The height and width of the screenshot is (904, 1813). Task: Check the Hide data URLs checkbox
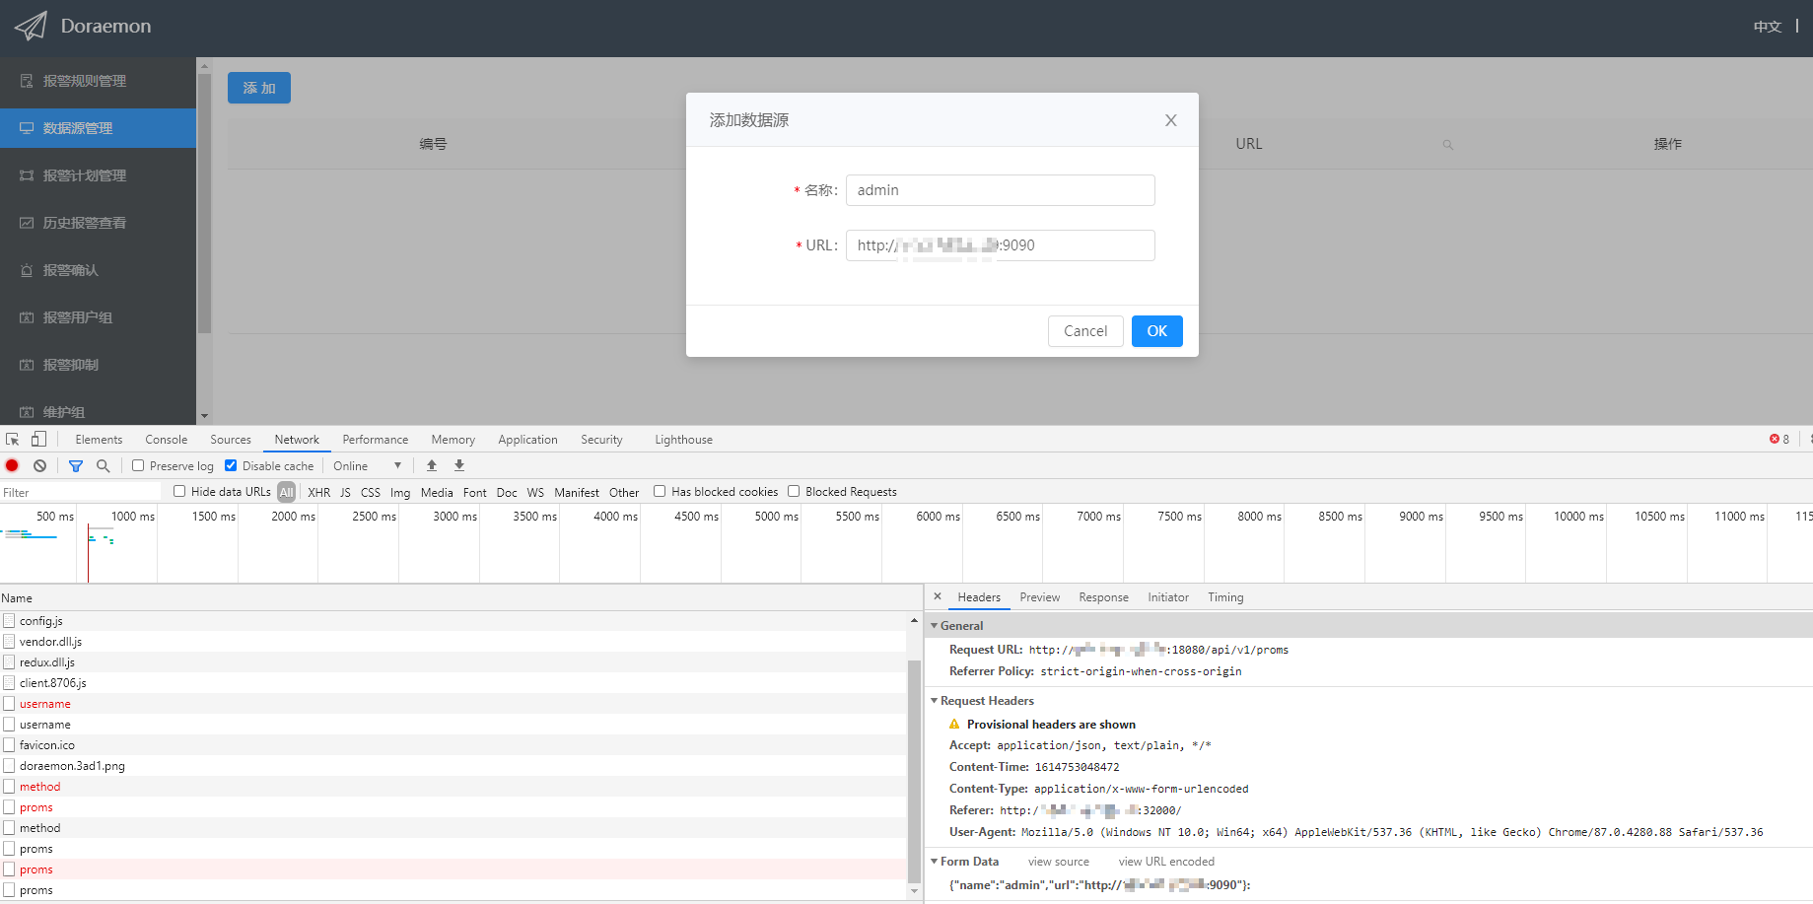[x=178, y=491]
